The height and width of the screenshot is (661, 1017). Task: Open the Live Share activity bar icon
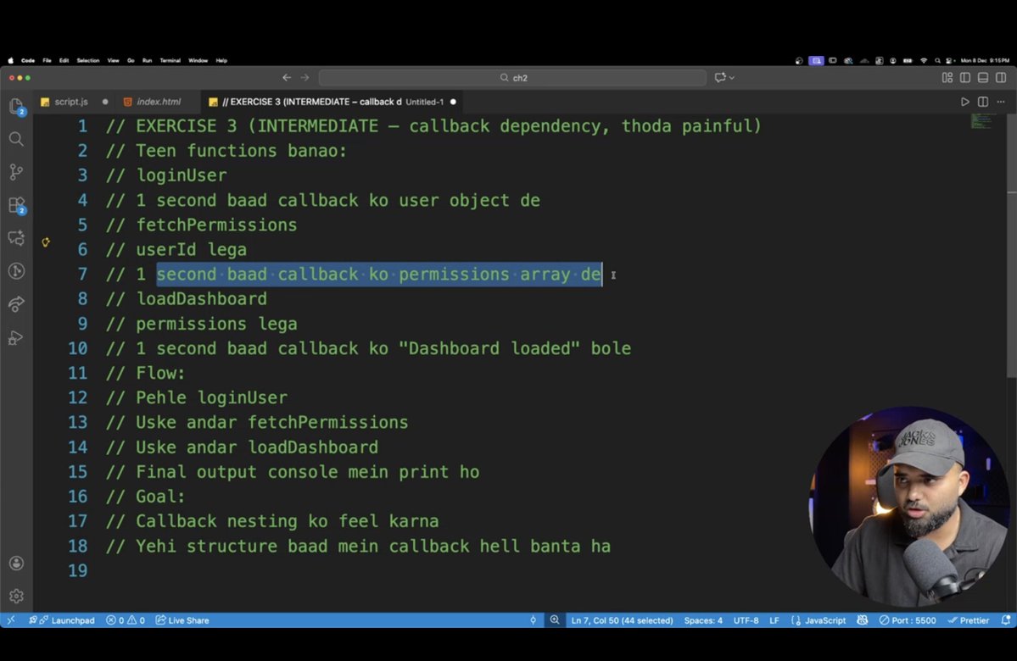click(16, 304)
